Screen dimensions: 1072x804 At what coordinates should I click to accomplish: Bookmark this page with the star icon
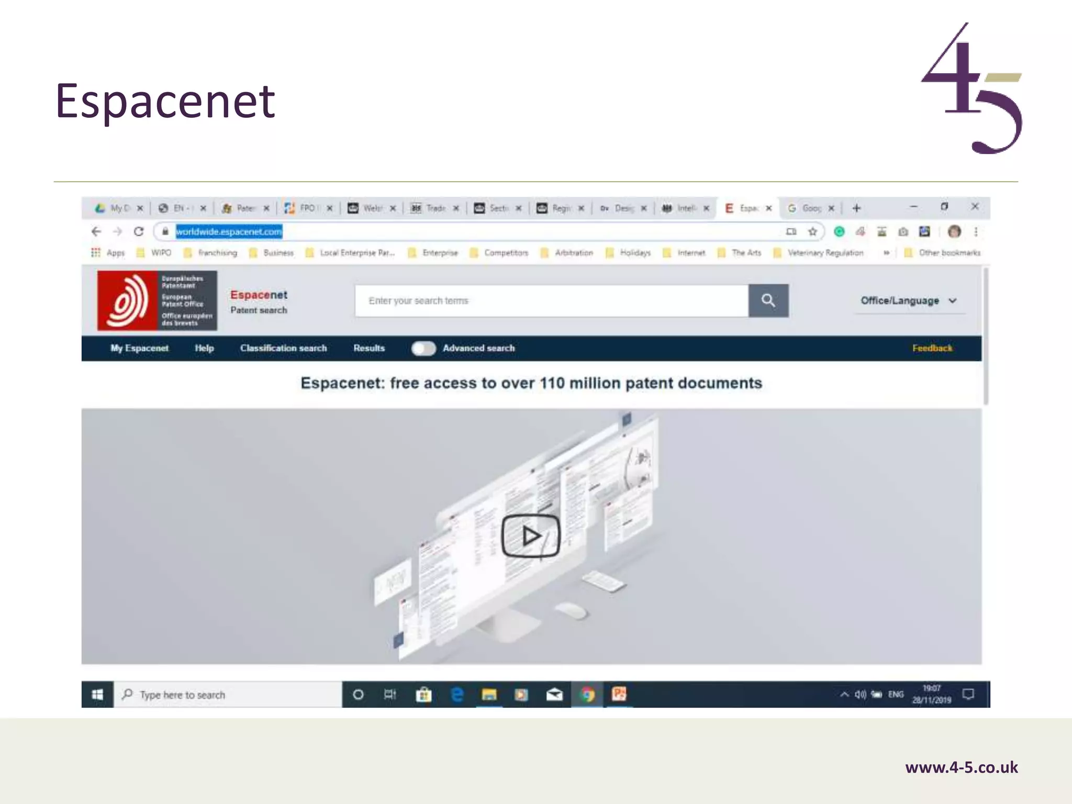[x=812, y=231]
